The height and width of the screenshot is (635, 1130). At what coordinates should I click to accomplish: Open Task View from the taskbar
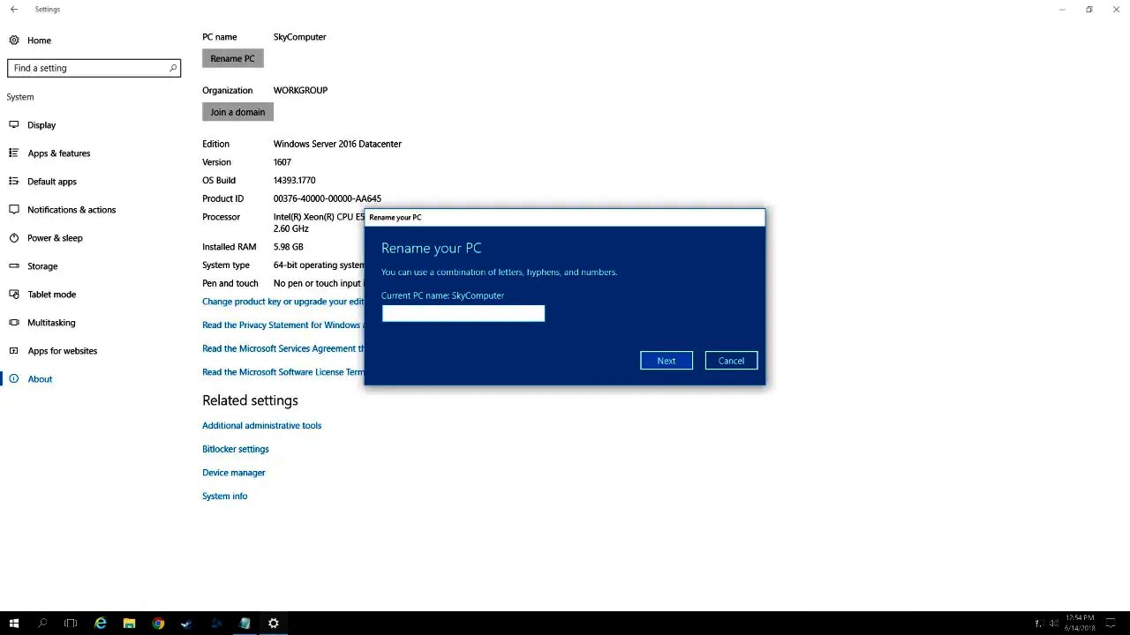point(71,624)
